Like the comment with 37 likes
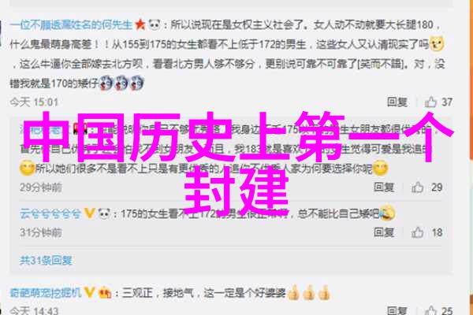 pyautogui.click(x=430, y=102)
